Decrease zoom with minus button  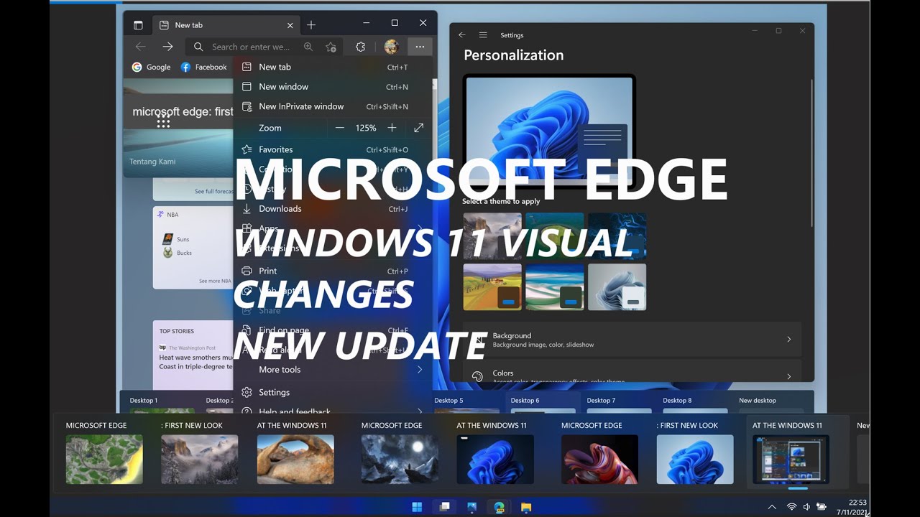(x=340, y=128)
